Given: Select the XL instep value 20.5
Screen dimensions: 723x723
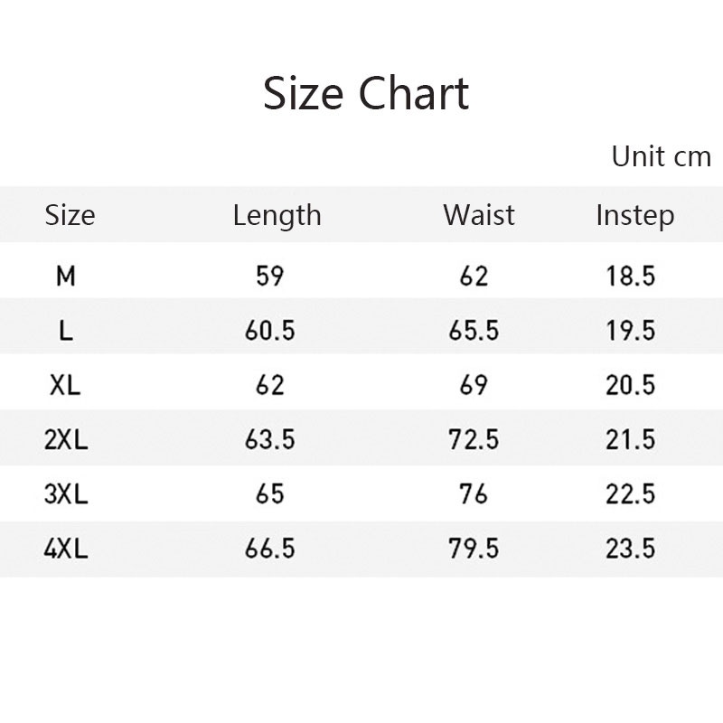Looking at the screenshot, I should coord(631,385).
